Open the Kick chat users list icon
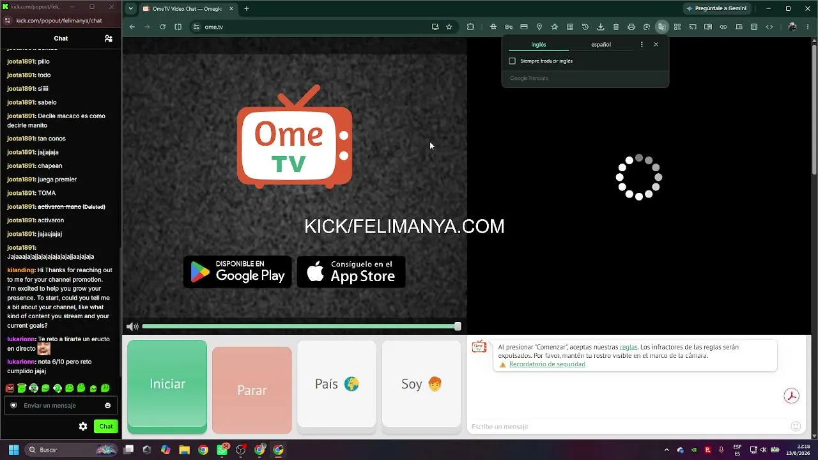The width and height of the screenshot is (818, 460). [109, 38]
